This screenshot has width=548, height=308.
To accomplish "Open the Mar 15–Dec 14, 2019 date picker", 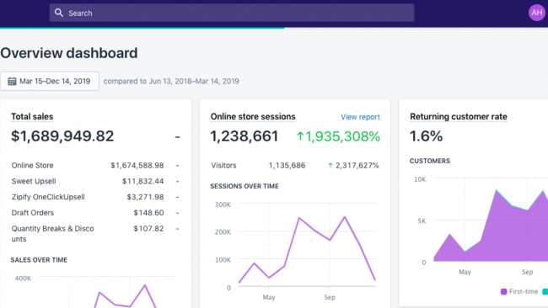I will pos(50,82).
